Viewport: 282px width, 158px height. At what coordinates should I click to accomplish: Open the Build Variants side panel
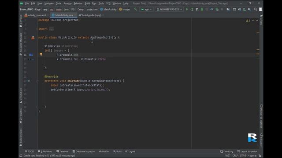point(21,137)
